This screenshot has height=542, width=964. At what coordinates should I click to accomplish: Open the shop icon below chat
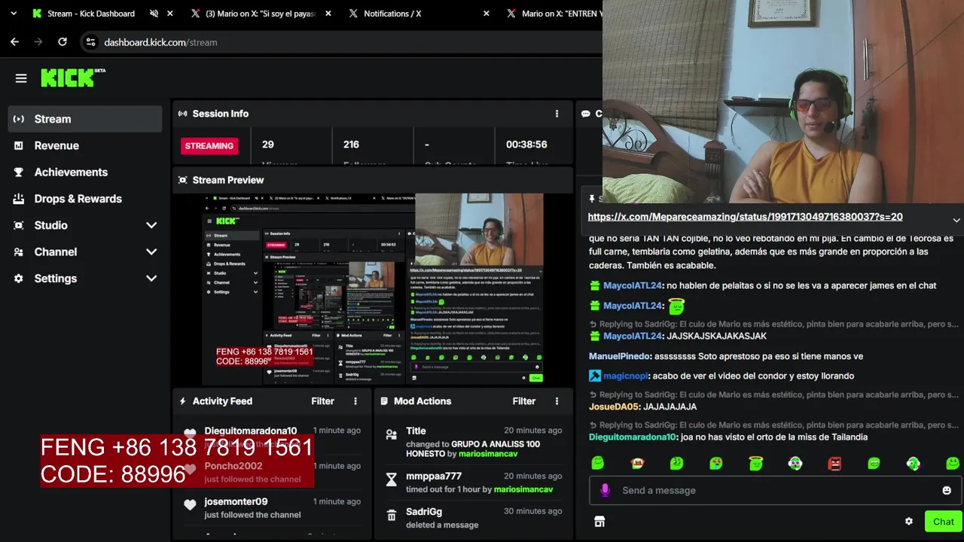(599, 522)
